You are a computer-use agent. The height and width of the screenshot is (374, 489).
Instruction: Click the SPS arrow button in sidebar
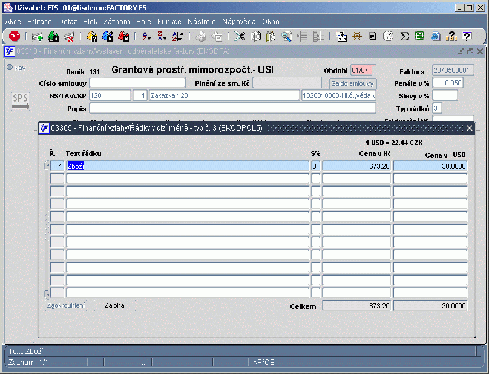[x=21, y=102]
